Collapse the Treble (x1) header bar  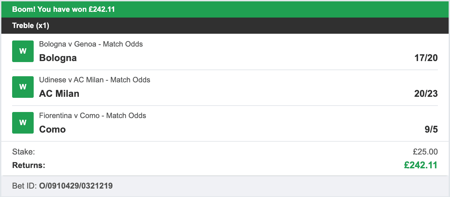pyautogui.click(x=225, y=26)
